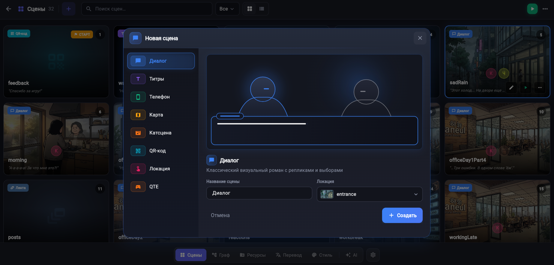The image size is (554, 265).
Task: Open the AI tab
Action: click(351, 255)
